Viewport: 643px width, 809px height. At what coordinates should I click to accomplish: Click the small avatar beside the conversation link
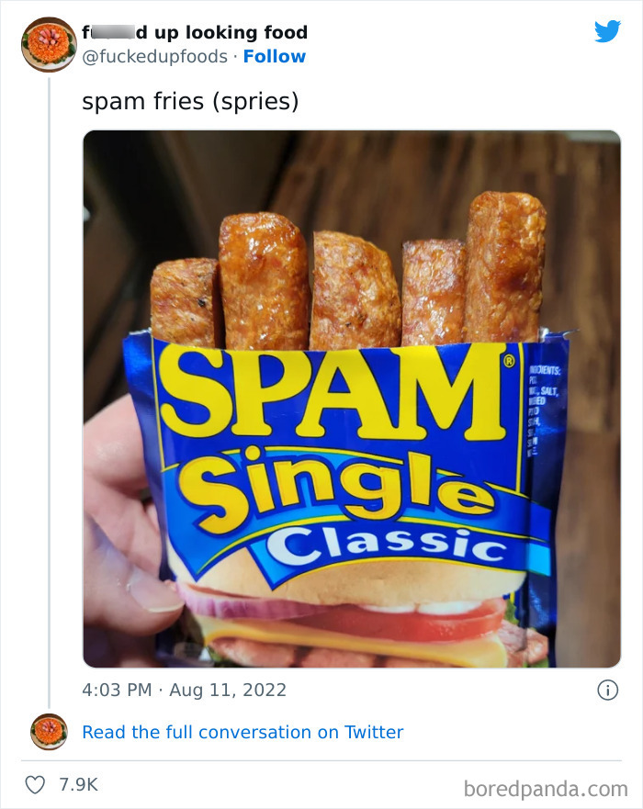(x=49, y=732)
